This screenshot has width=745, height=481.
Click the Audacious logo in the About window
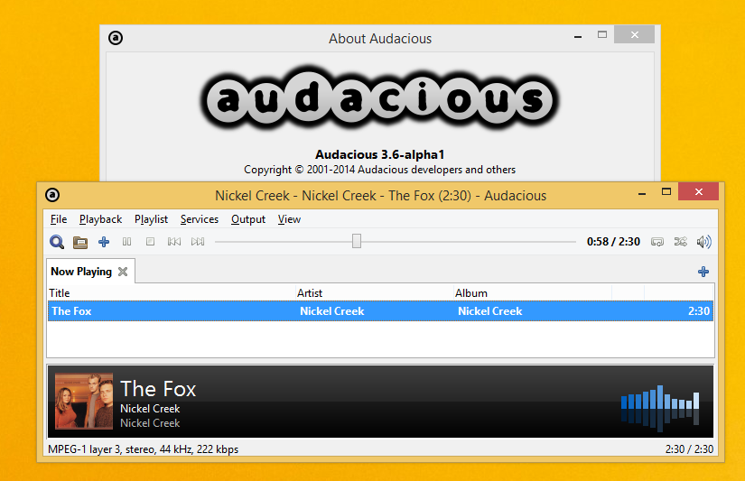click(379, 98)
